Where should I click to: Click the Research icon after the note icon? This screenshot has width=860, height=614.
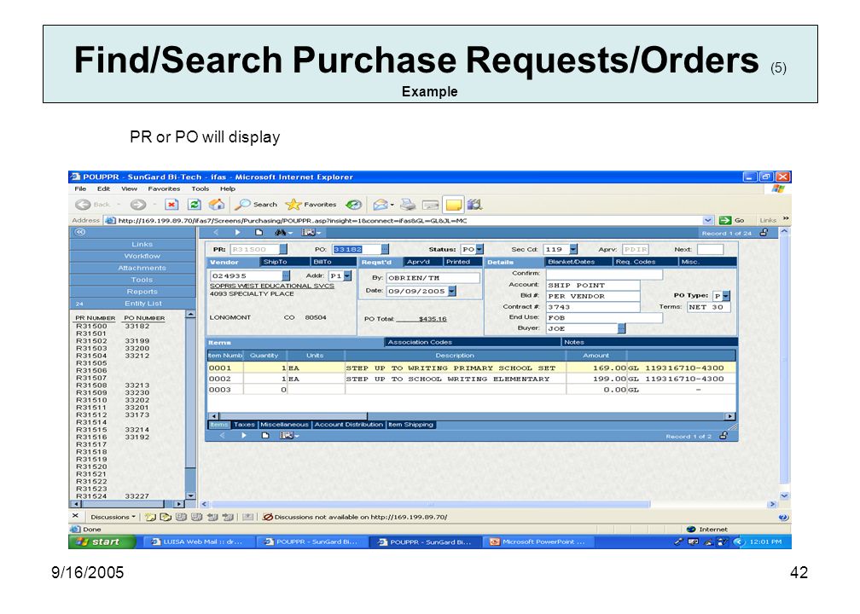(474, 205)
